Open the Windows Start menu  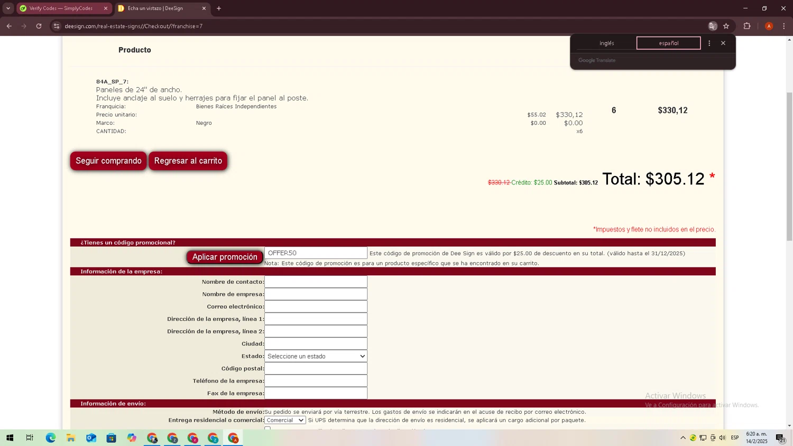[x=10, y=438]
